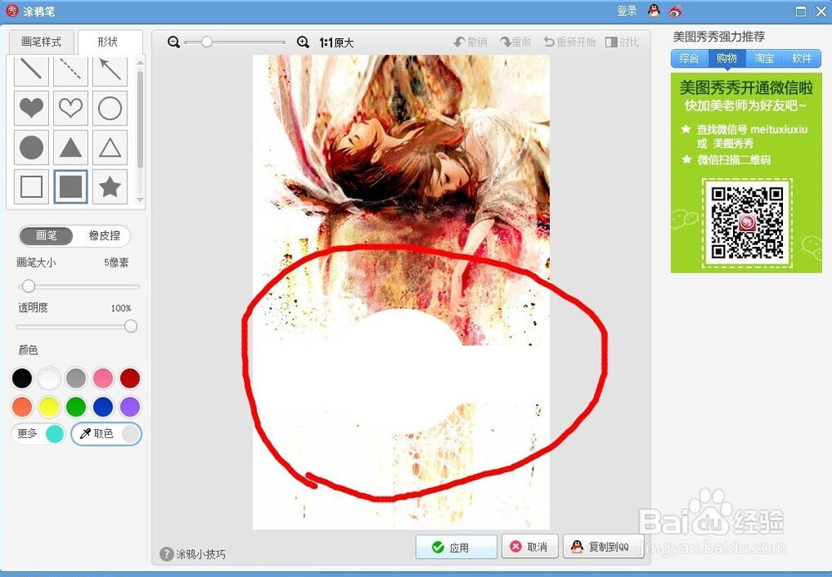Pick the blue color swatch
832x577 pixels.
click(103, 407)
